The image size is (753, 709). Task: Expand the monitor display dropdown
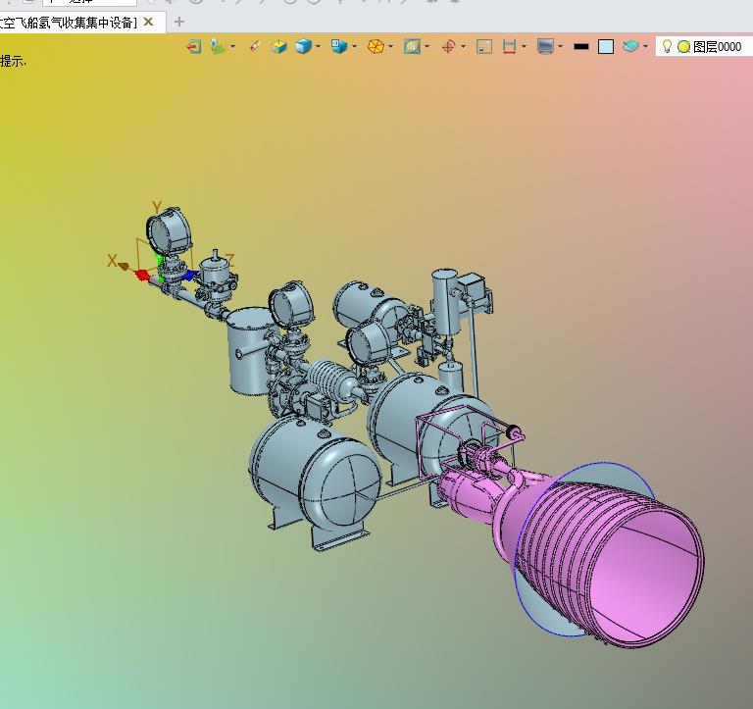click(x=560, y=47)
